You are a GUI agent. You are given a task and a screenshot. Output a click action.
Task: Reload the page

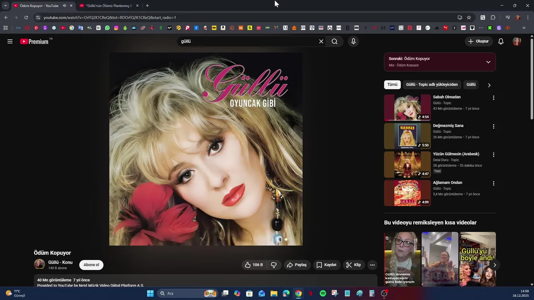tap(26, 17)
